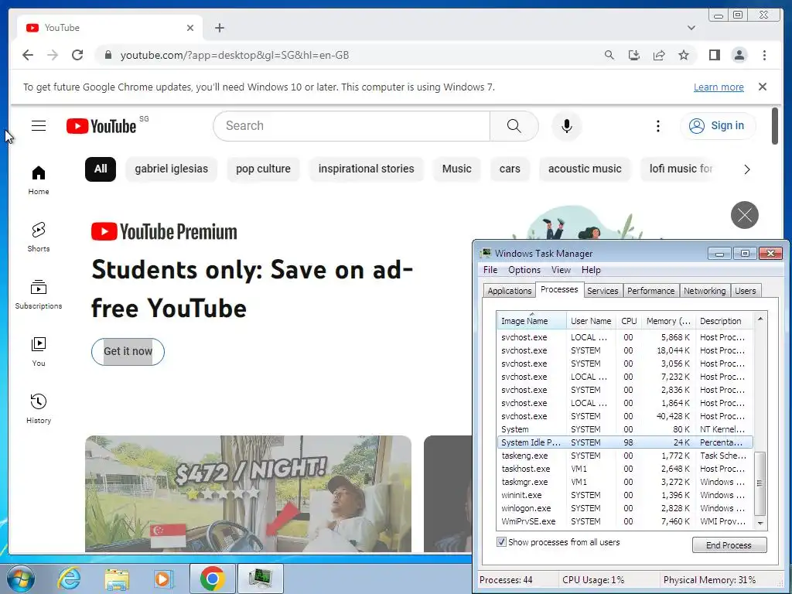The image size is (792, 594).
Task: Switch to the Users tab
Action: point(746,291)
